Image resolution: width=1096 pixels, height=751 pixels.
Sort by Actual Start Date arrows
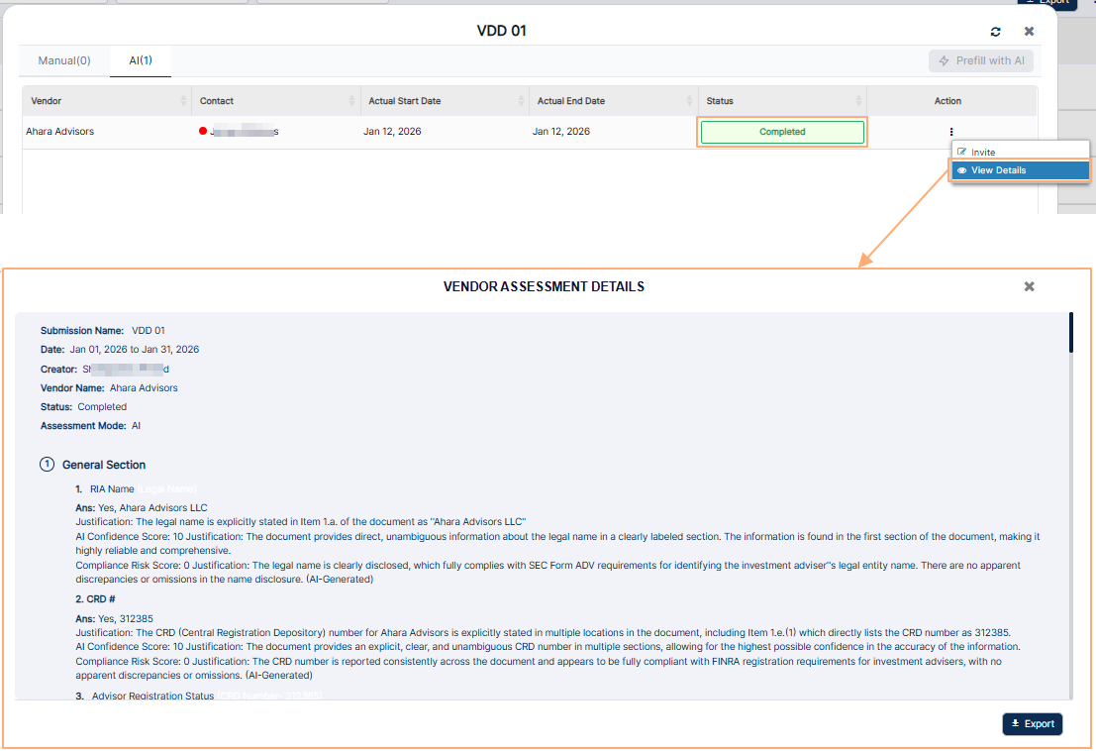521,101
